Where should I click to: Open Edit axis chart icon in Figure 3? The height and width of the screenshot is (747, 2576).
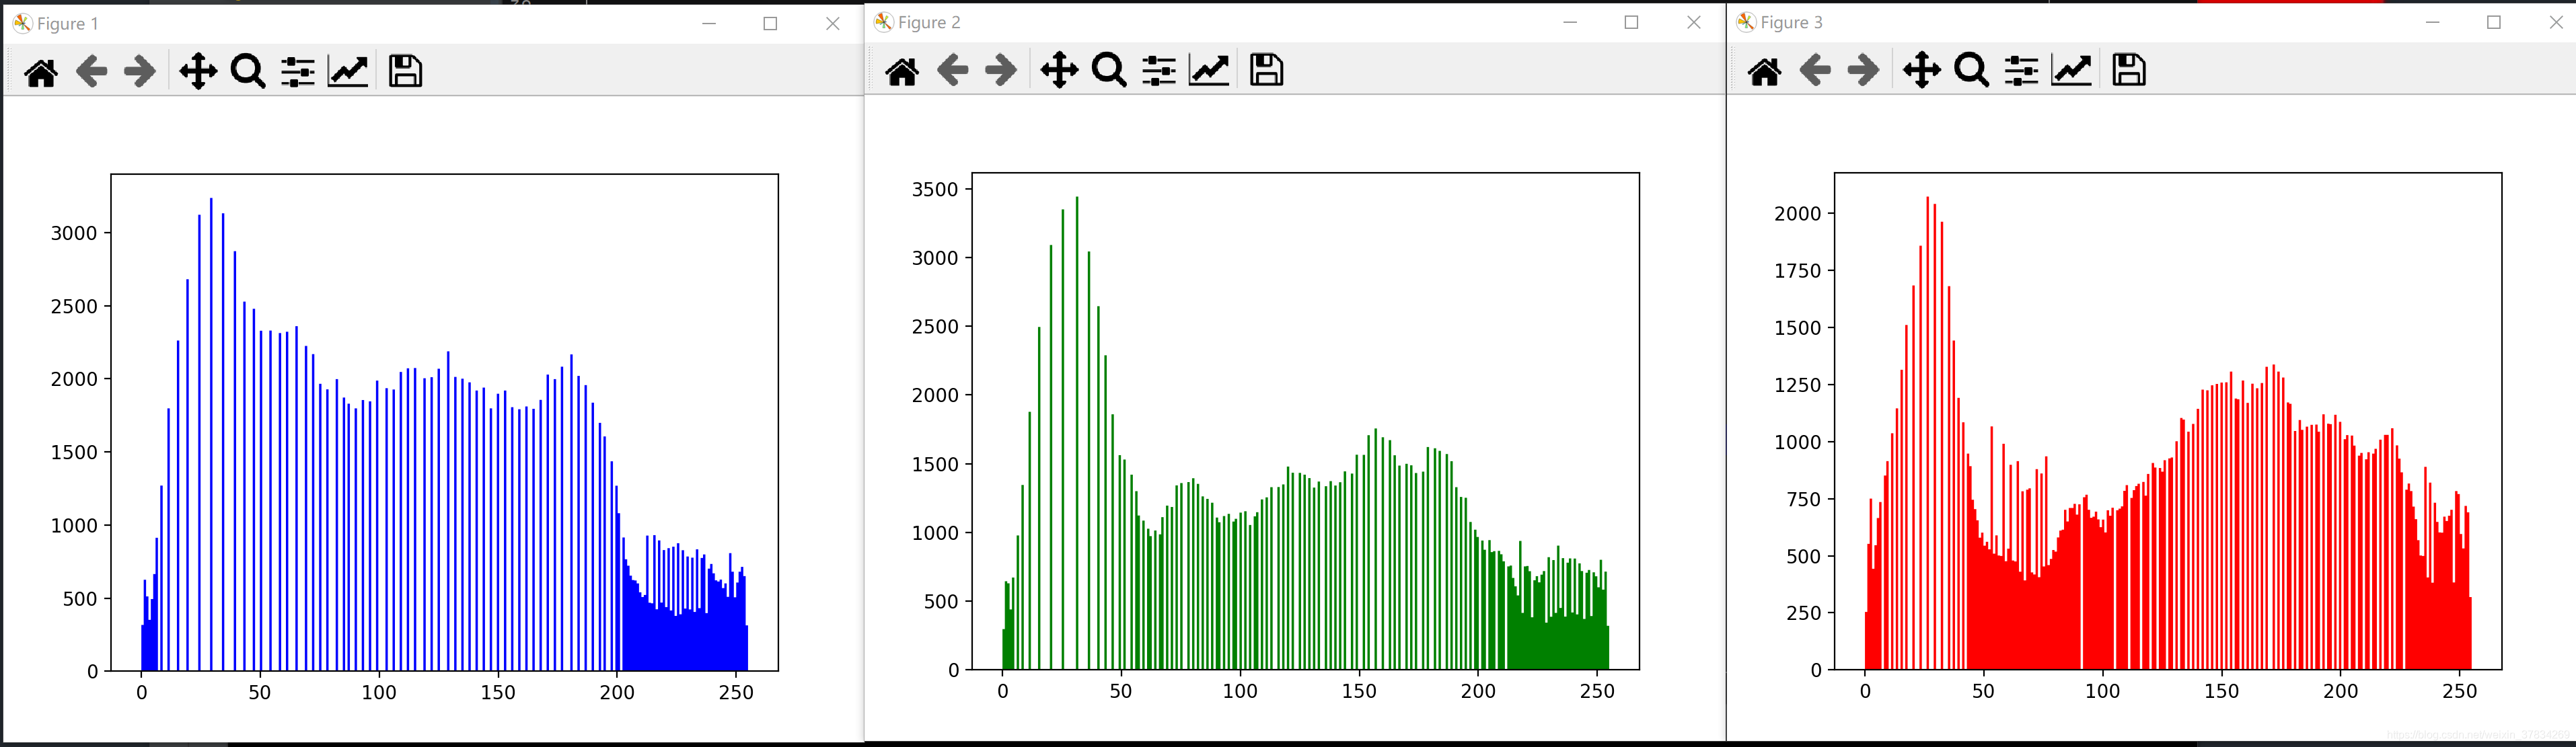point(2072,71)
